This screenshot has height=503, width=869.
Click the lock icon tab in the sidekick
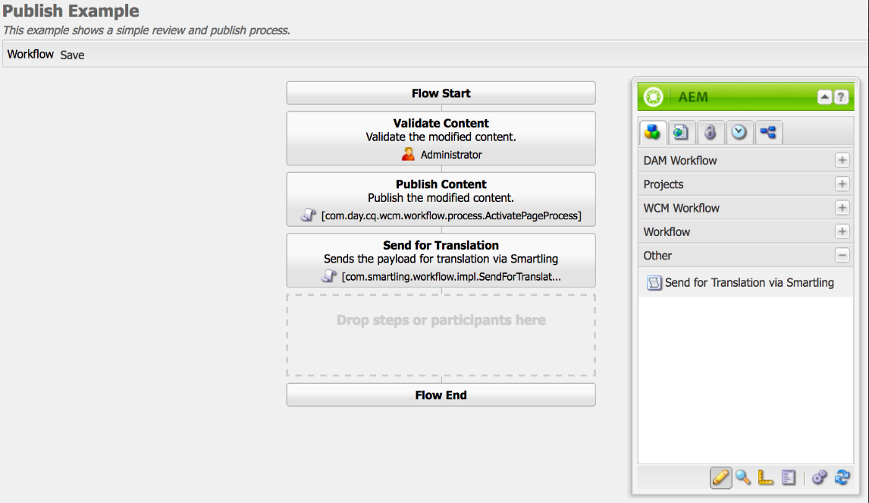click(x=710, y=132)
